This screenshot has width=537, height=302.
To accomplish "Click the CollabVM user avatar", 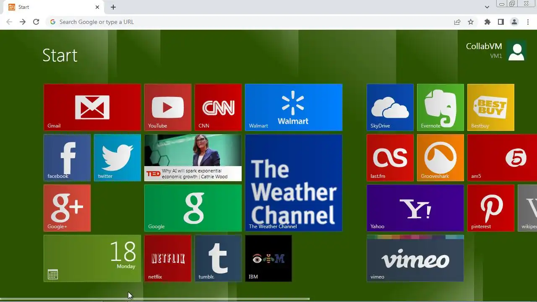I will (x=516, y=51).
